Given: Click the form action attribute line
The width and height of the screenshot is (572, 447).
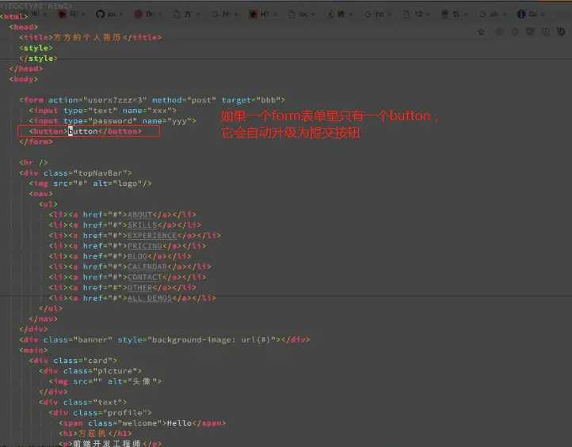Looking at the screenshot, I should pos(152,100).
